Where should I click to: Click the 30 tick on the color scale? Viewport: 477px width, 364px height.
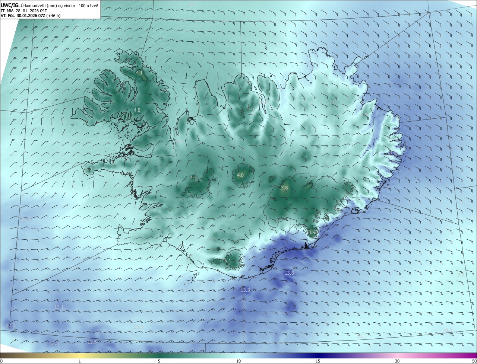397,361
